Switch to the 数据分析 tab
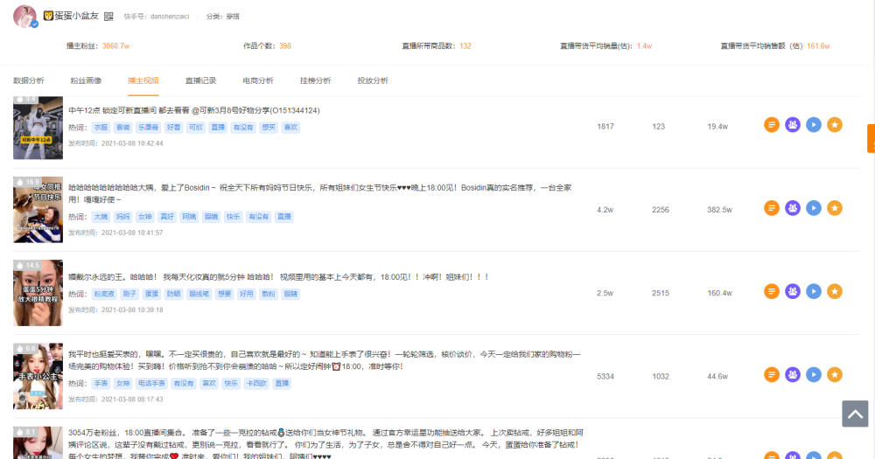 pos(29,80)
